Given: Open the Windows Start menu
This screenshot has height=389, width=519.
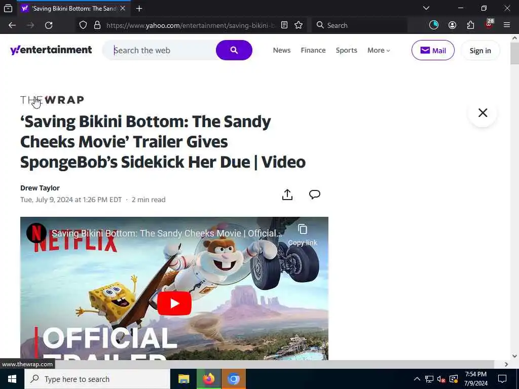Looking at the screenshot, I should 12,379.
